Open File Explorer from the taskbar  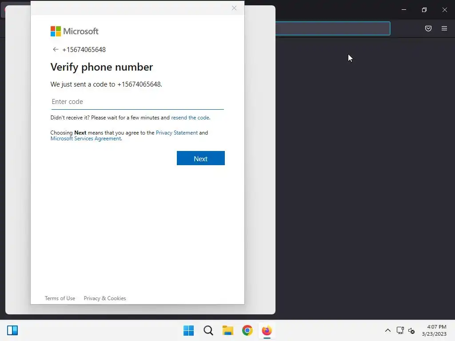click(228, 330)
